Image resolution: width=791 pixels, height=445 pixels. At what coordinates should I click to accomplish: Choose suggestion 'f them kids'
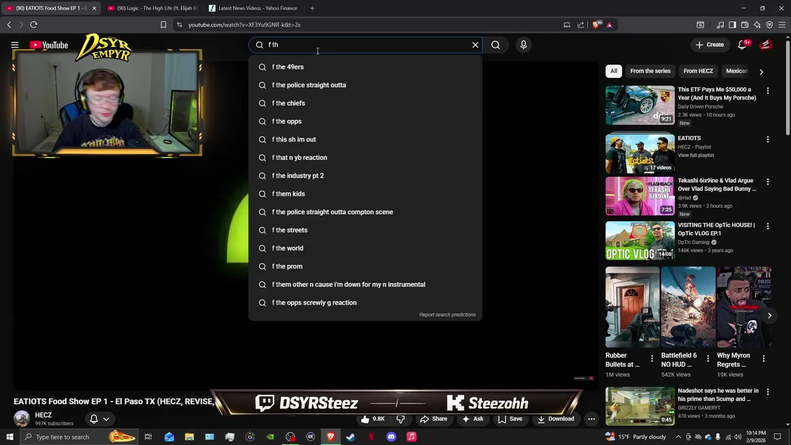[x=365, y=193]
